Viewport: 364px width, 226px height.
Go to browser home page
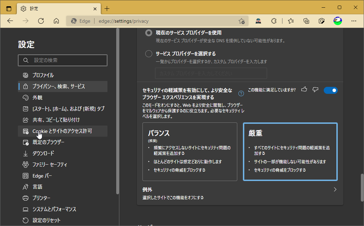pyautogui.click(x=56, y=21)
